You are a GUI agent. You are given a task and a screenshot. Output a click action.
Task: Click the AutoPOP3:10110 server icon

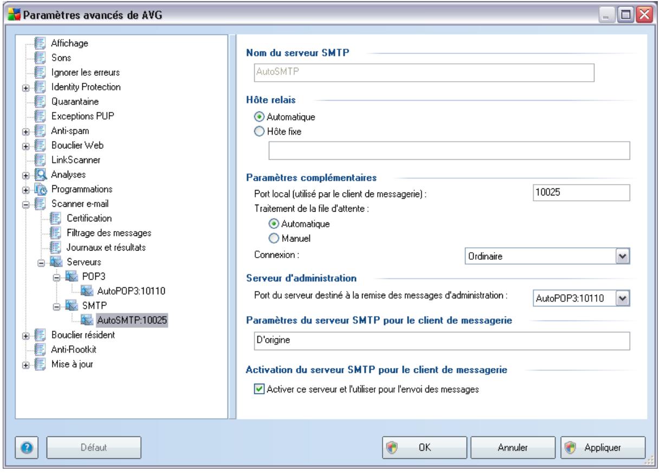point(88,291)
